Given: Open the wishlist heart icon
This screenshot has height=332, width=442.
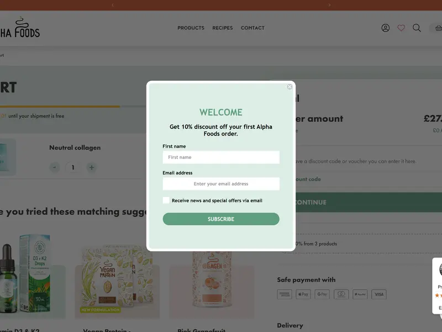Looking at the screenshot, I should pyautogui.click(x=401, y=28).
